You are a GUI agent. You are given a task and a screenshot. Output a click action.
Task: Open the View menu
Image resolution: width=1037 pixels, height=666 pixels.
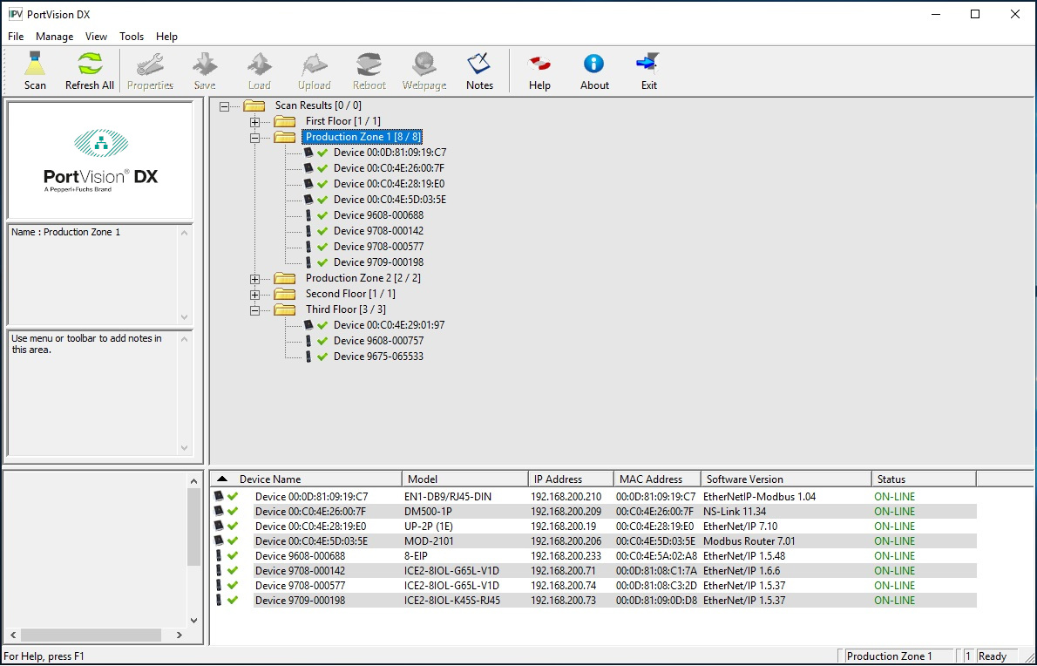[96, 37]
